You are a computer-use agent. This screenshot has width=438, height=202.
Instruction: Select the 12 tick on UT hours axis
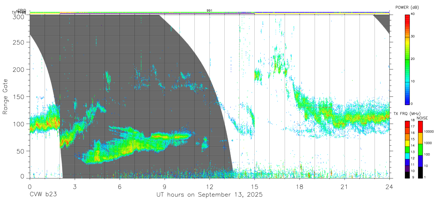pos(210,187)
